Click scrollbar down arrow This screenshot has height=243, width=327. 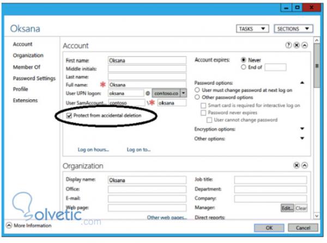click(317, 216)
